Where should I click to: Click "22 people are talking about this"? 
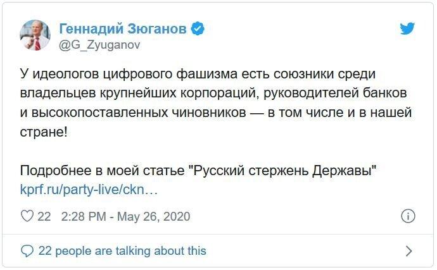tap(122, 251)
